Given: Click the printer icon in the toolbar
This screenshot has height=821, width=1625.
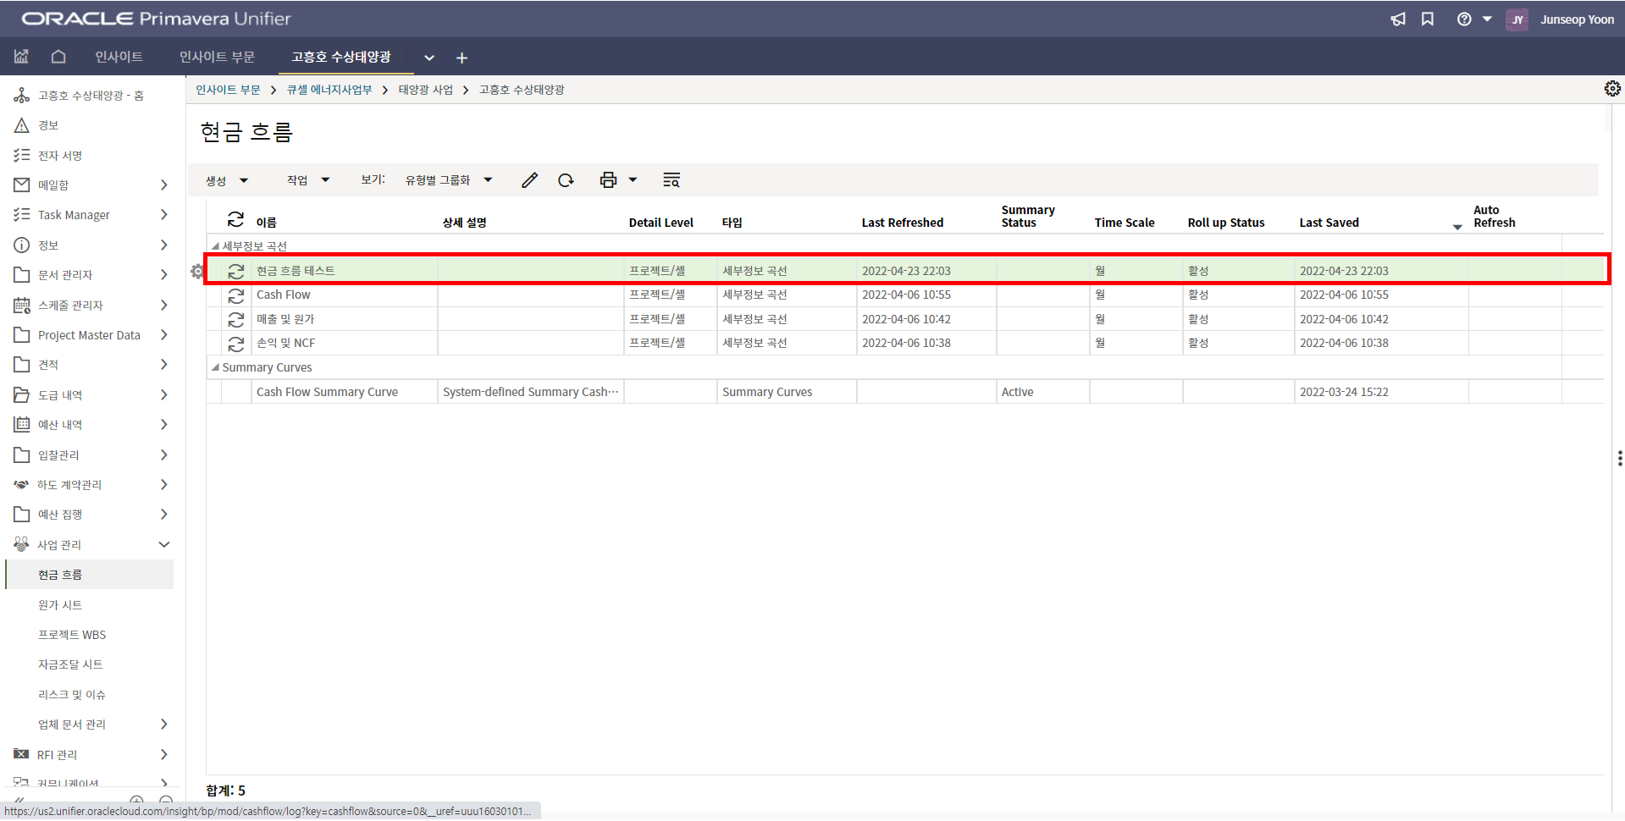Looking at the screenshot, I should point(608,180).
